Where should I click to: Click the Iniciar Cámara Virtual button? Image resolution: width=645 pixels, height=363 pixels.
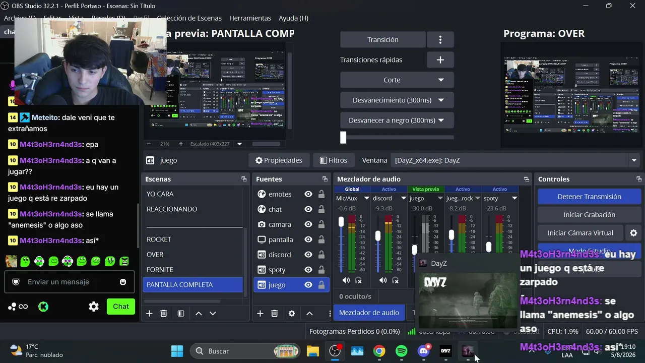point(580,233)
